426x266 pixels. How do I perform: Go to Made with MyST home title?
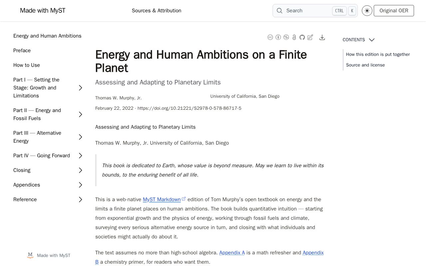(x=43, y=11)
